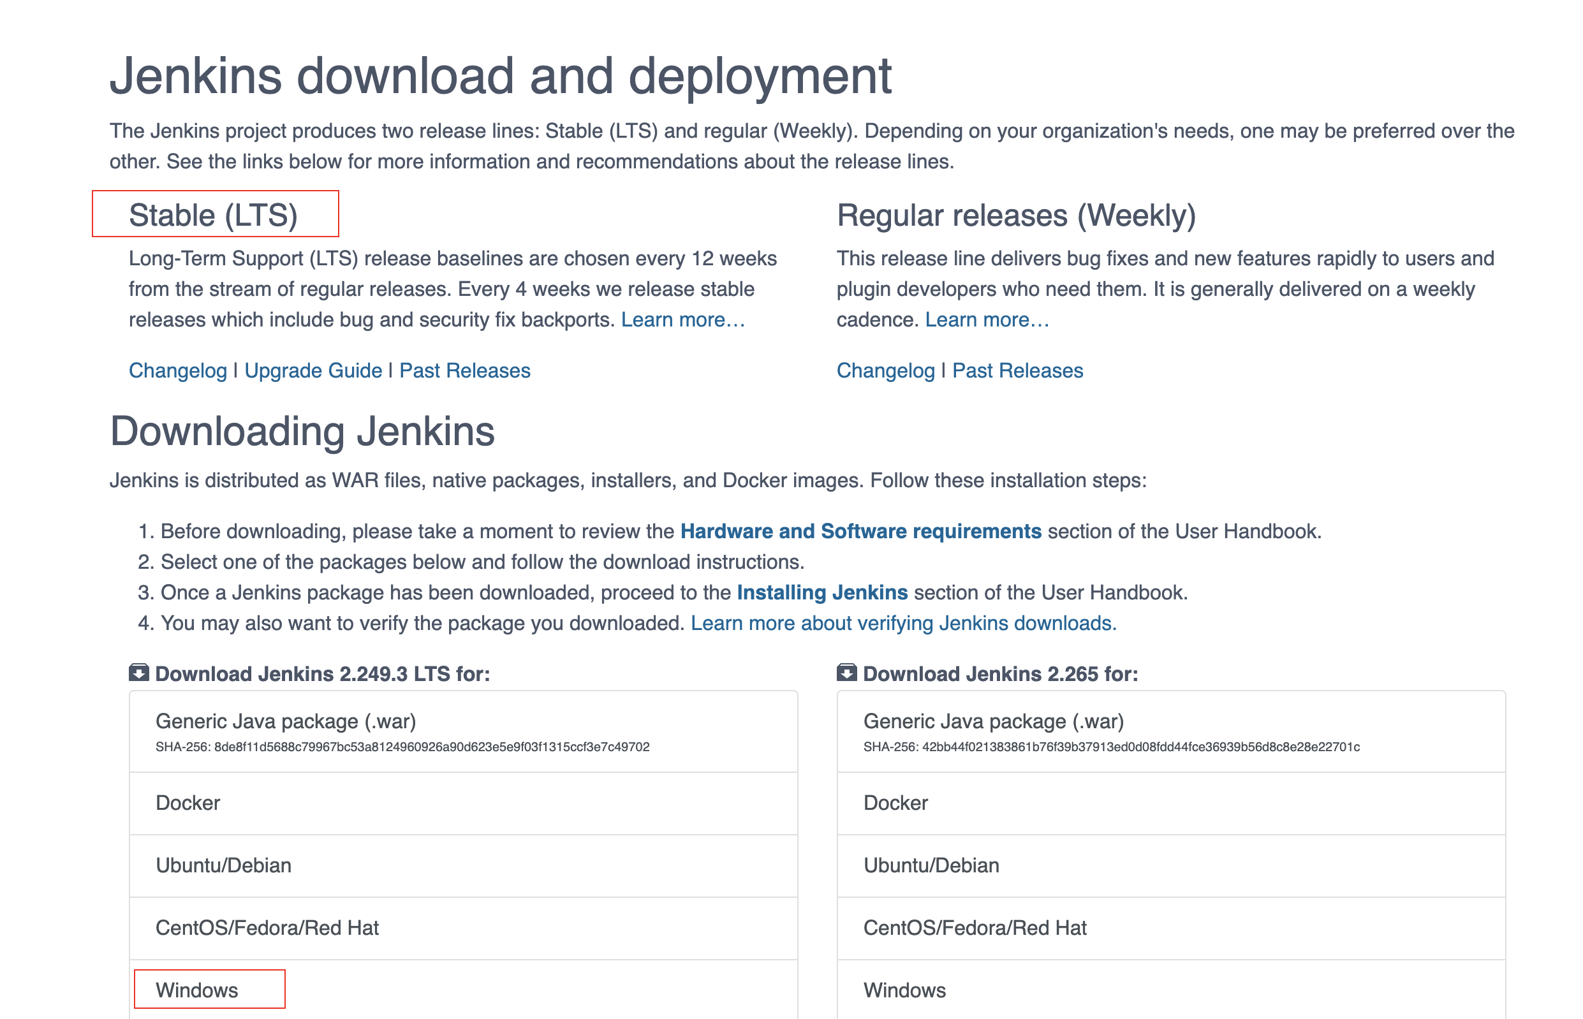The image size is (1583, 1019).
Task: Download LTS Generic Java package (.war)
Action: pyautogui.click(x=464, y=732)
